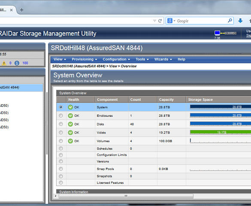Select the highlighted AssuredSAN 4844 tree item

click(x=21, y=88)
